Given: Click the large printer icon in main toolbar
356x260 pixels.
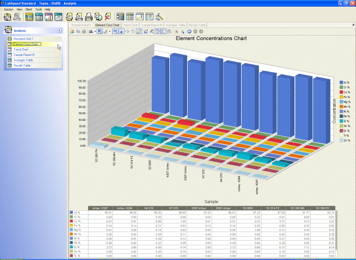Looking at the screenshot, I should tap(88, 17).
